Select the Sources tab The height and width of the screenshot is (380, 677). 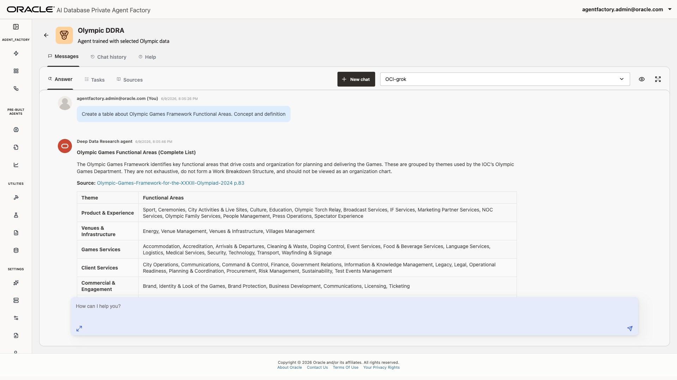click(x=129, y=80)
